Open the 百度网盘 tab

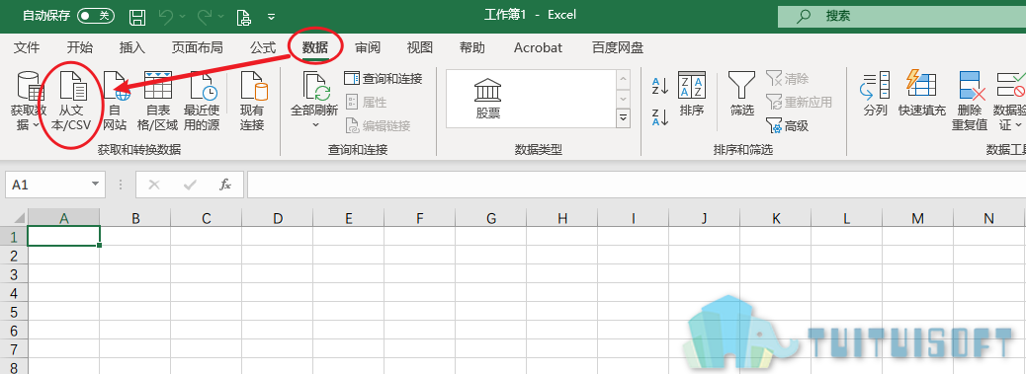(x=618, y=47)
